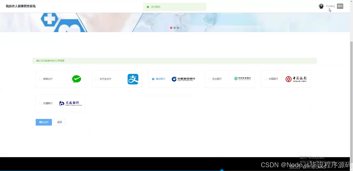Go to second carousel slide dot
This screenshot has height=171, width=353.
[174, 28]
